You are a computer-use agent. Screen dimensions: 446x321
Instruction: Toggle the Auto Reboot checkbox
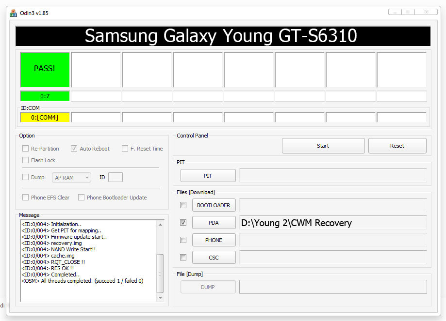tap(74, 149)
